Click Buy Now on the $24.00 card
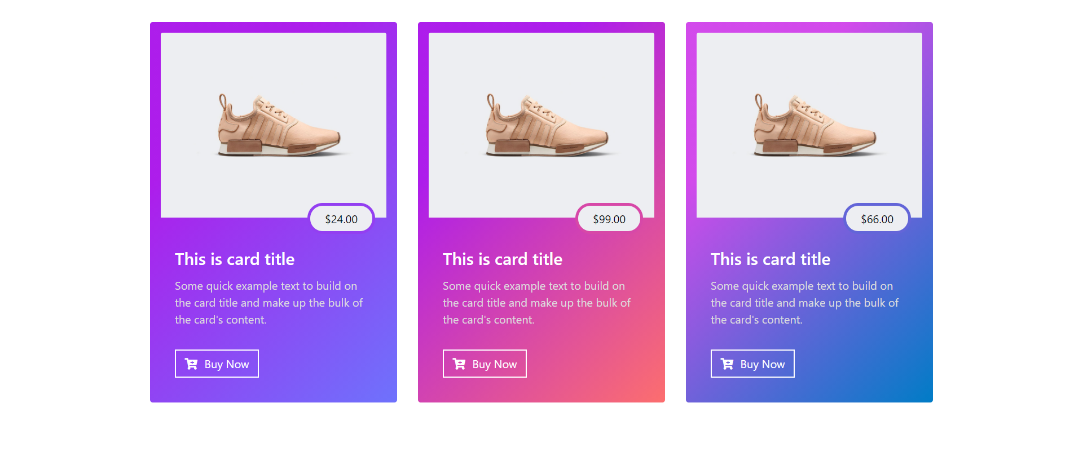This screenshot has width=1083, height=469. (x=217, y=364)
